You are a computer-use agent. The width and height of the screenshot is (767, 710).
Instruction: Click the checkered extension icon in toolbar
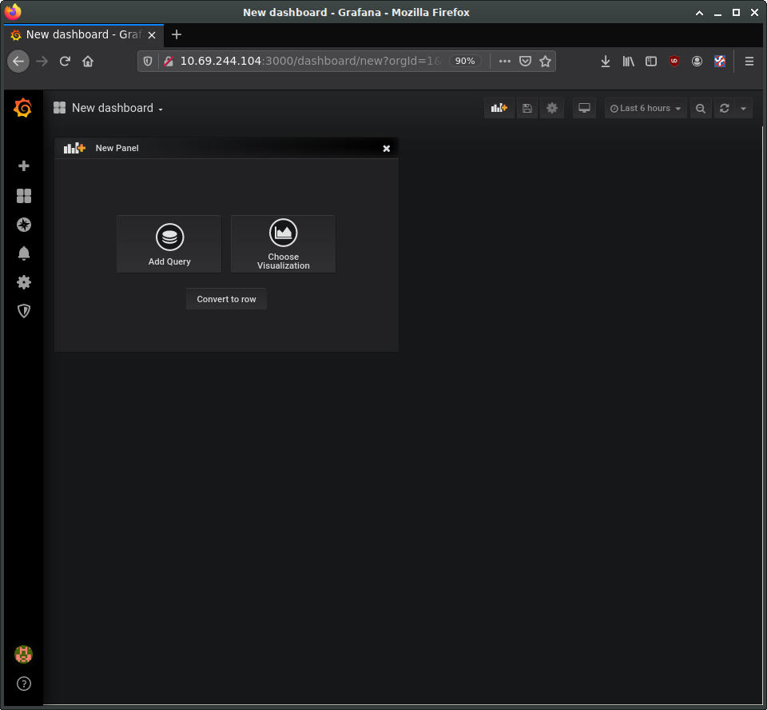click(720, 62)
